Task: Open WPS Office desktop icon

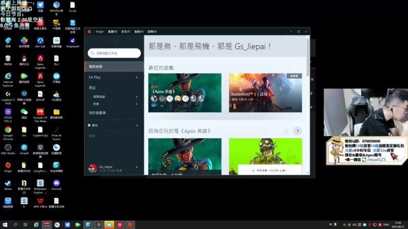Action: pyautogui.click(x=40, y=203)
